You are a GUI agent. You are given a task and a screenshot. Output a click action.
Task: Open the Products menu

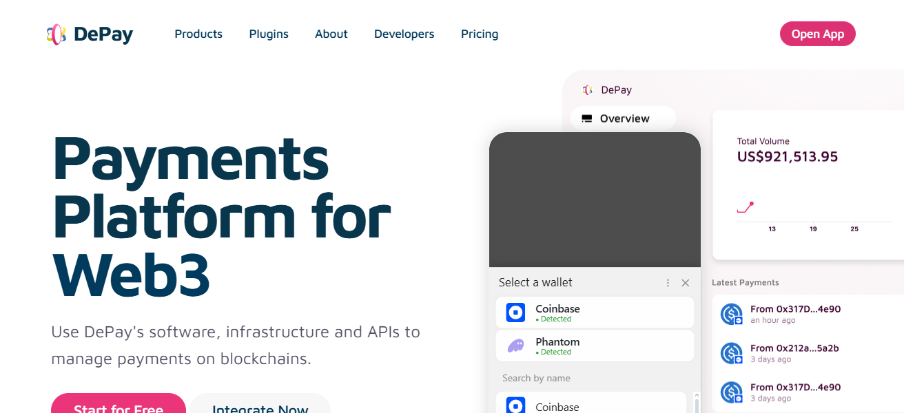pos(198,34)
